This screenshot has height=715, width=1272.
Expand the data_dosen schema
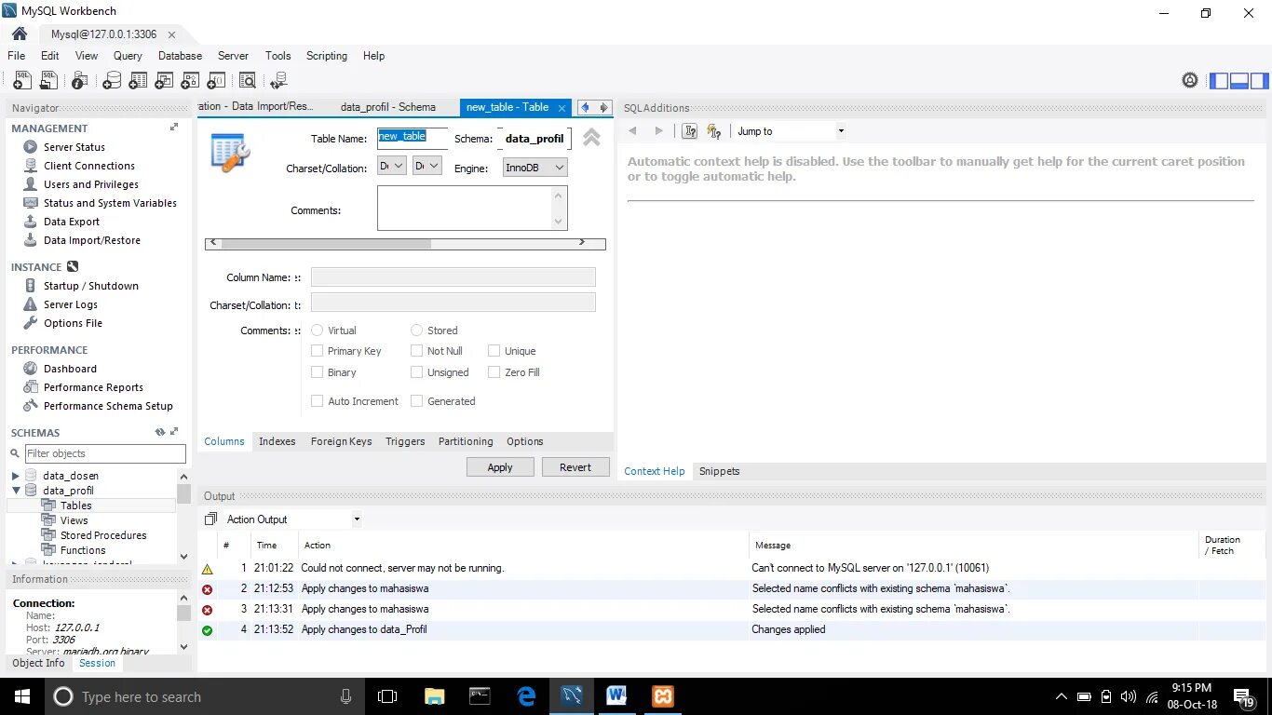tap(15, 476)
